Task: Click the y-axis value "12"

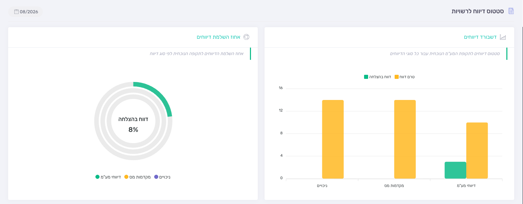Action: pos(281,111)
